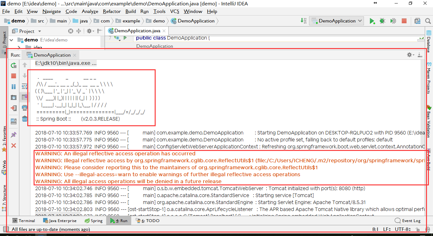Screen dimensions: 433x236
Task: Pin the Run tab
Action: (x=14, y=135)
